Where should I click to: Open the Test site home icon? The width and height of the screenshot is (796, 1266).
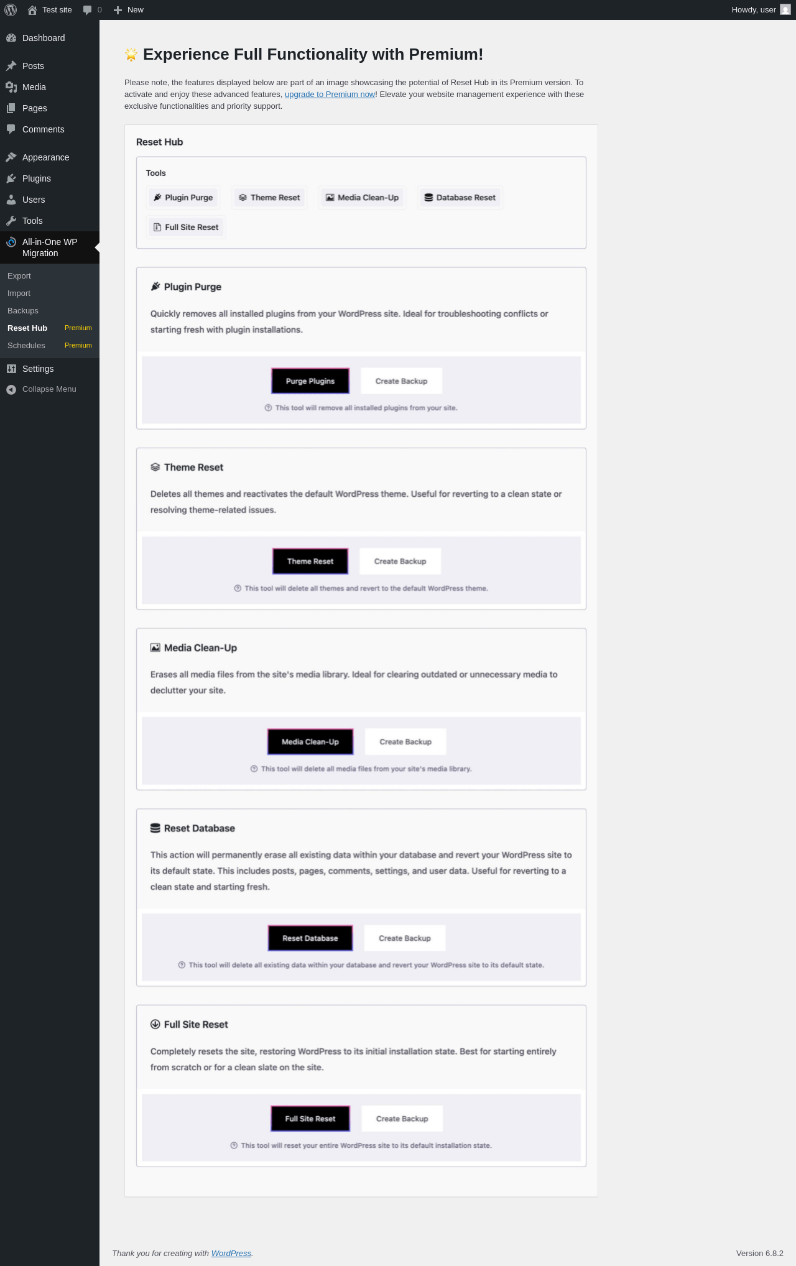click(x=32, y=10)
